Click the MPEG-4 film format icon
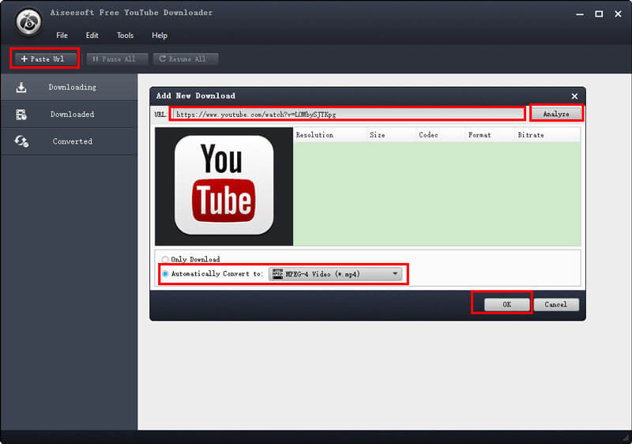This screenshot has height=444, width=632. (x=278, y=274)
